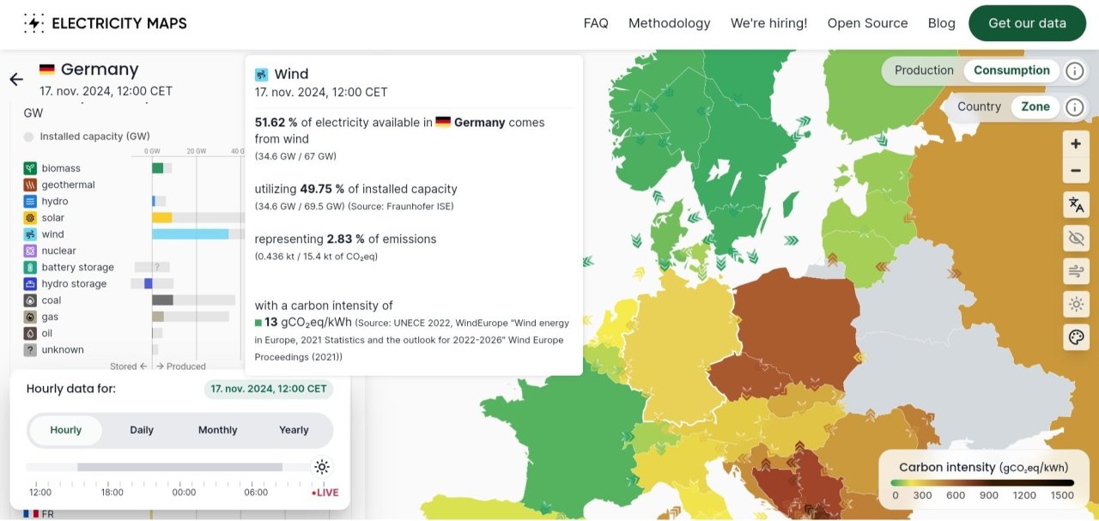Click the wind bar in the chart
The width and height of the screenshot is (1099, 521).
[191, 234]
